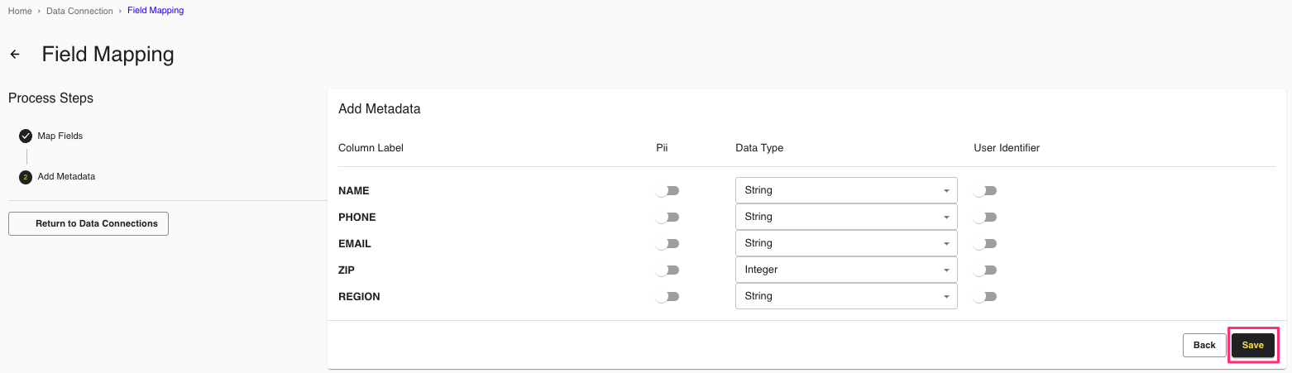The width and height of the screenshot is (1292, 373).
Task: Go to Home in breadcrumb
Action: click(x=20, y=11)
